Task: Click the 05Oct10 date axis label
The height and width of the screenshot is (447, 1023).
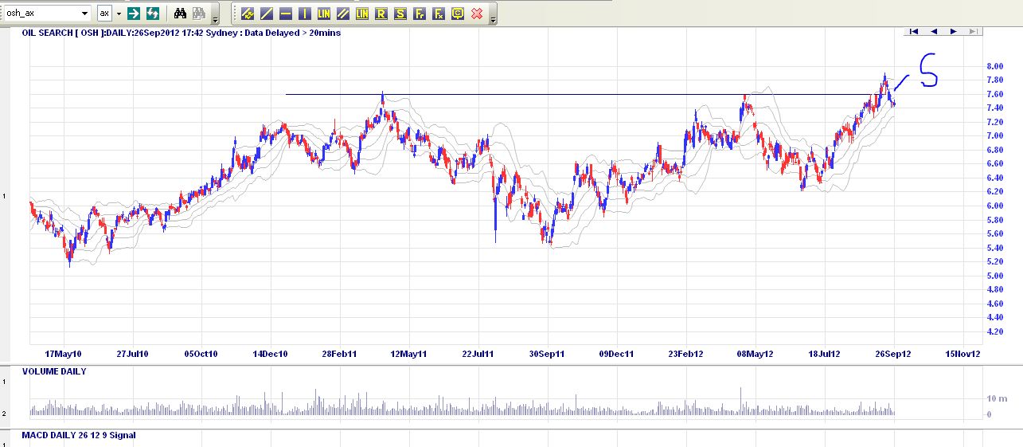Action: point(201,354)
